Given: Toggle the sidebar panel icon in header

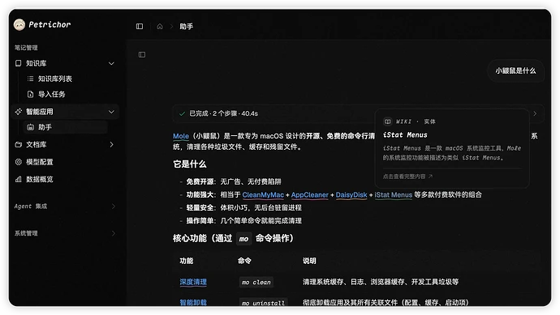Looking at the screenshot, I should coord(140,27).
